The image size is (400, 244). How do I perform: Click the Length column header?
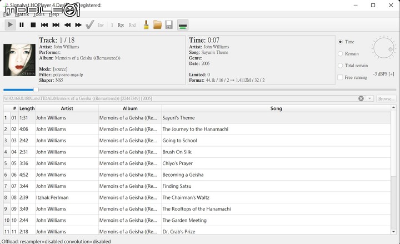click(27, 108)
